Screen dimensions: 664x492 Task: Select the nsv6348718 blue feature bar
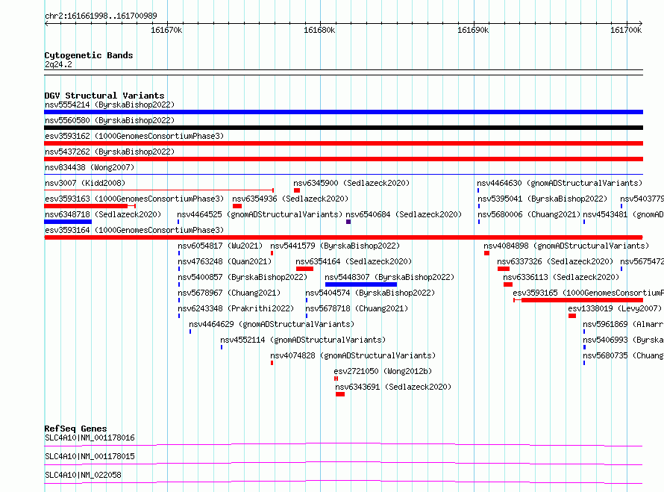pyautogui.click(x=68, y=222)
